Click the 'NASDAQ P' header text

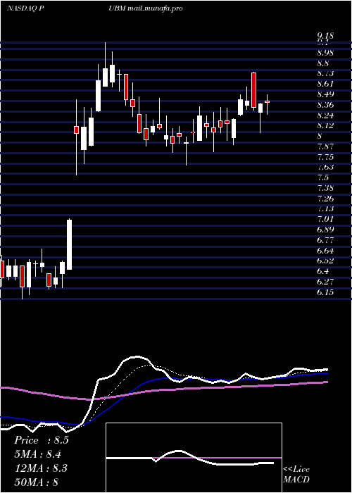(25, 8)
